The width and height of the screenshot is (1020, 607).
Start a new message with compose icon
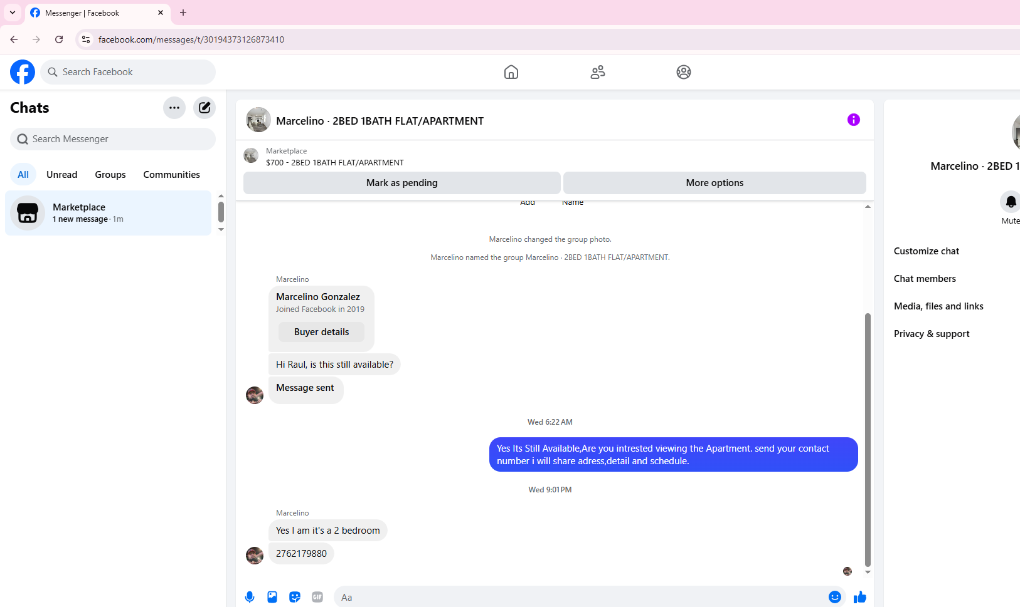205,108
